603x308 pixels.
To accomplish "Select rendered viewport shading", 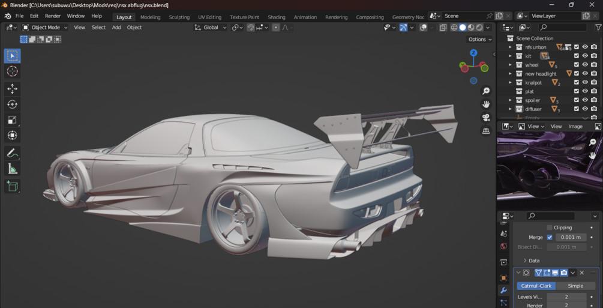I will point(479,28).
